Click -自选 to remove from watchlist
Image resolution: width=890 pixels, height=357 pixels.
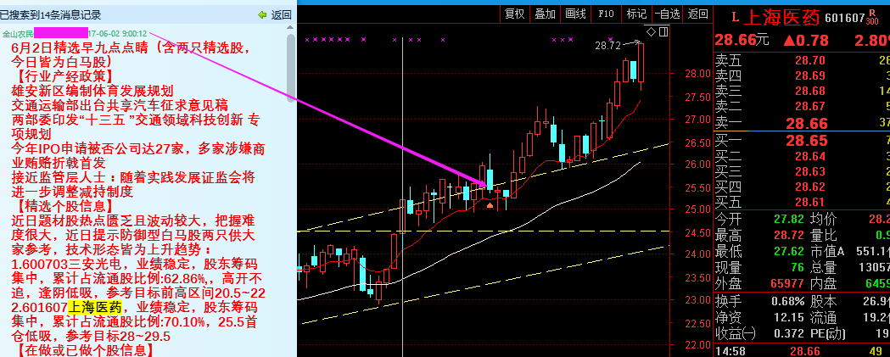[x=668, y=14]
